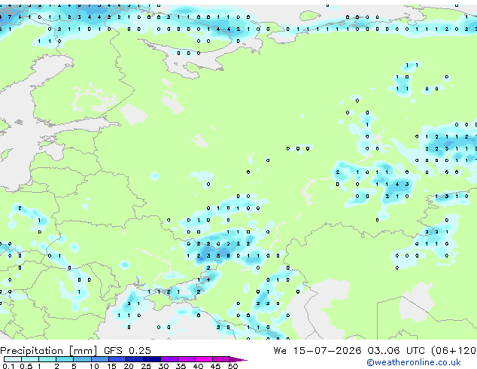Screen dimensions: 477x369
Task: Click the '0.5' legend scale label
Action: 26,366
